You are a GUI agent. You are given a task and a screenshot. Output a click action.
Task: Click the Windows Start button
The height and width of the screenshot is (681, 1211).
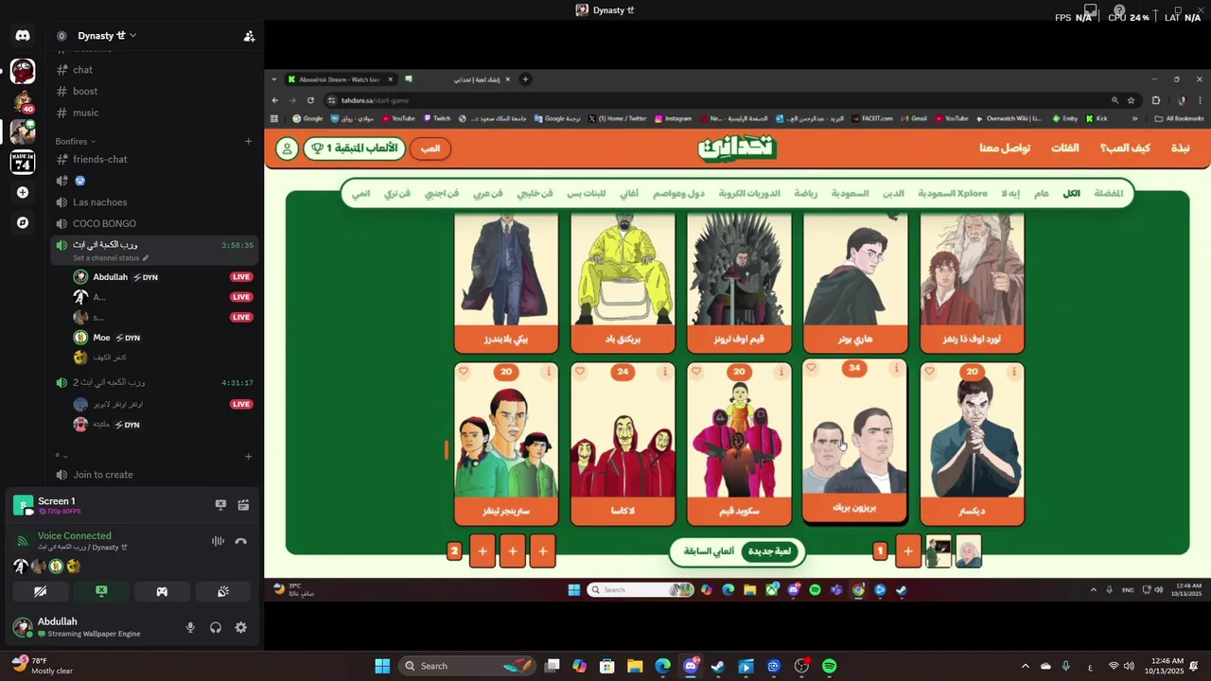382,666
